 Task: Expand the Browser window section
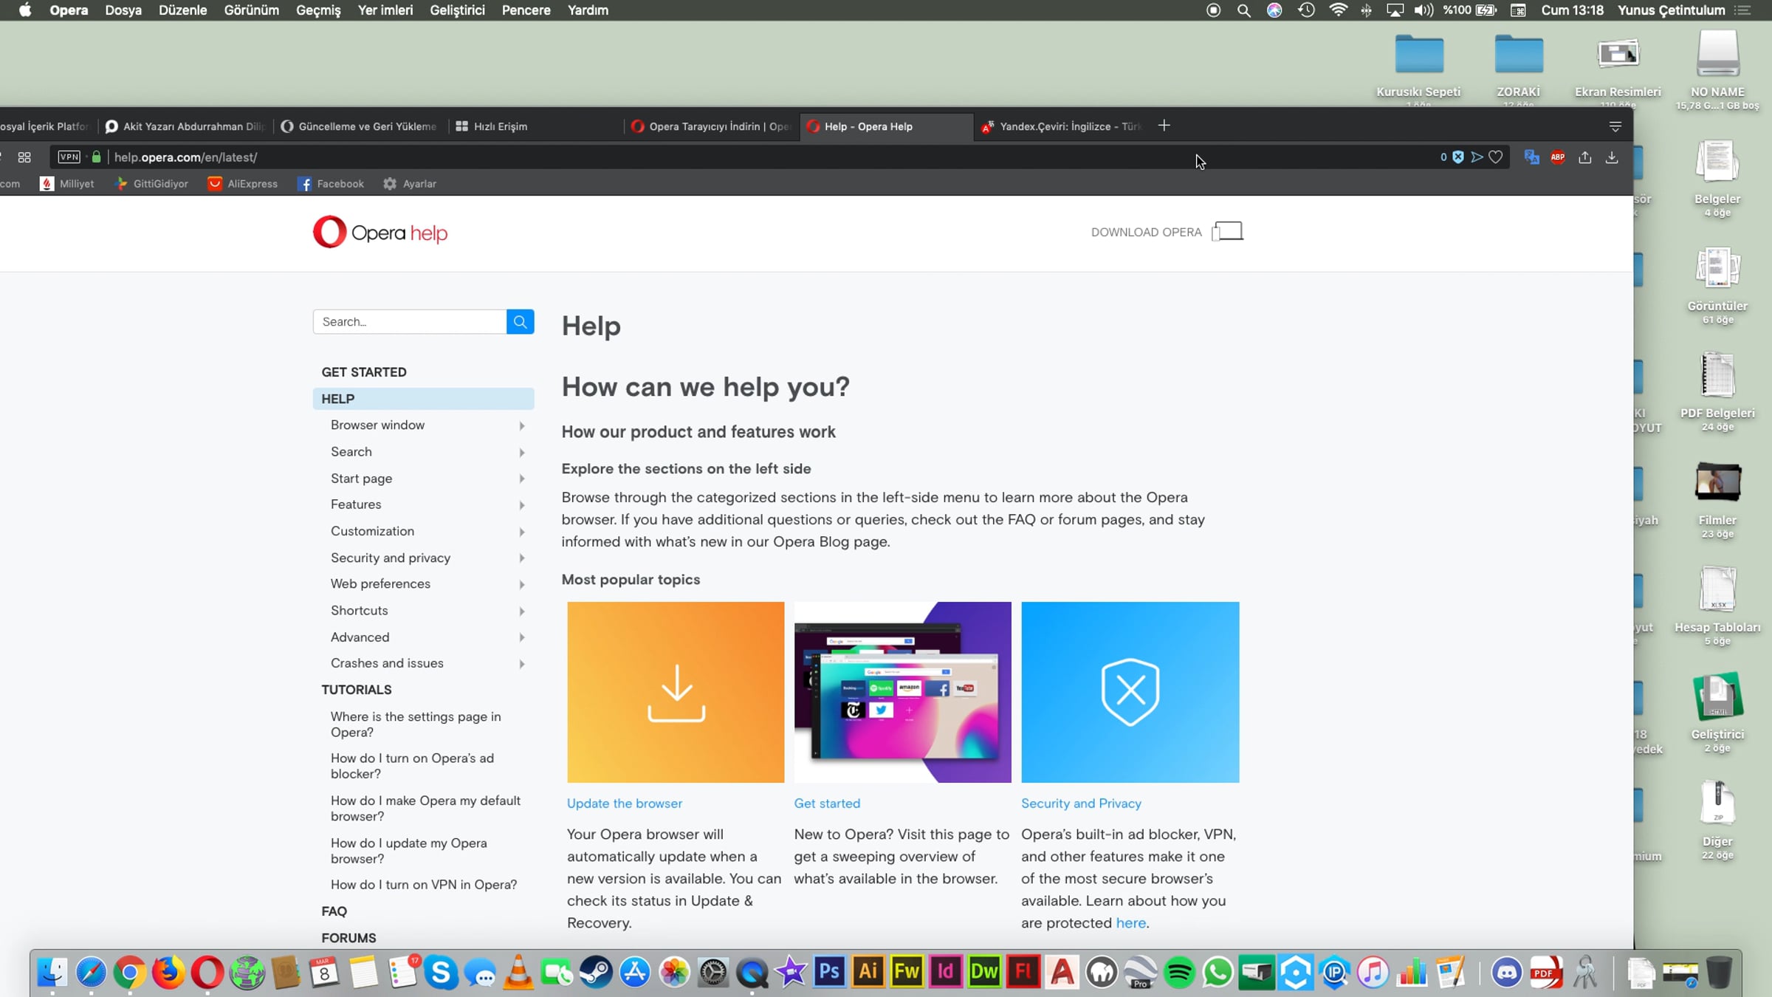(521, 425)
